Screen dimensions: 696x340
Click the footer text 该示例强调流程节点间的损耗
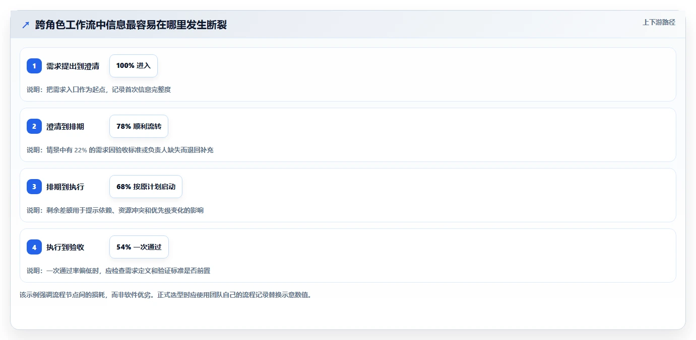point(165,295)
